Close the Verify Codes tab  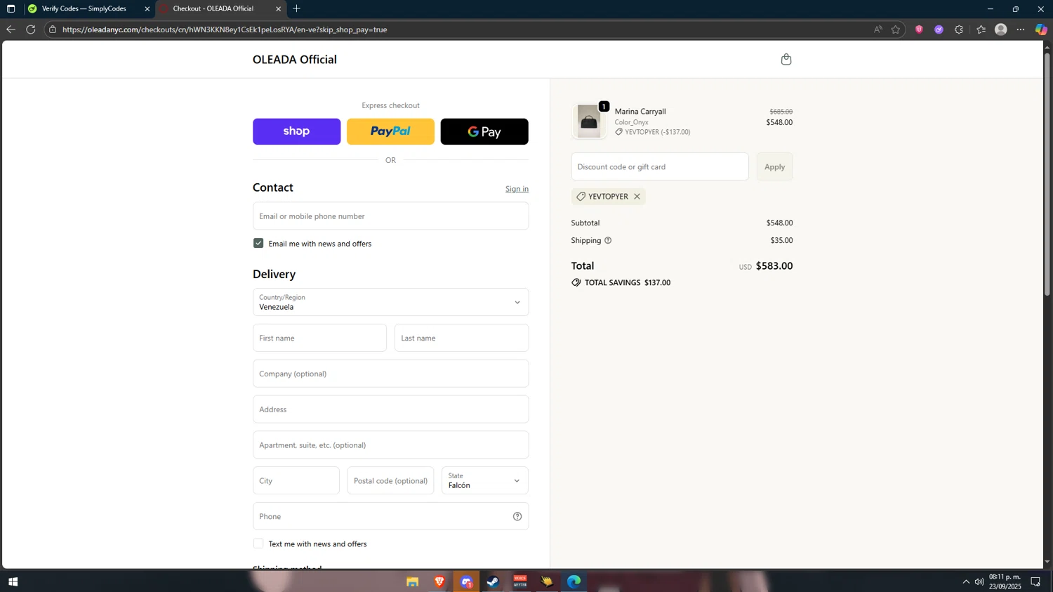coord(147,8)
